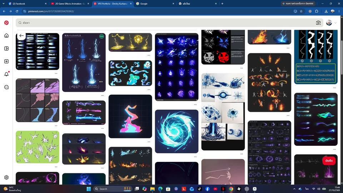Click the Pinterest logo in the sidebar

(x=6, y=23)
